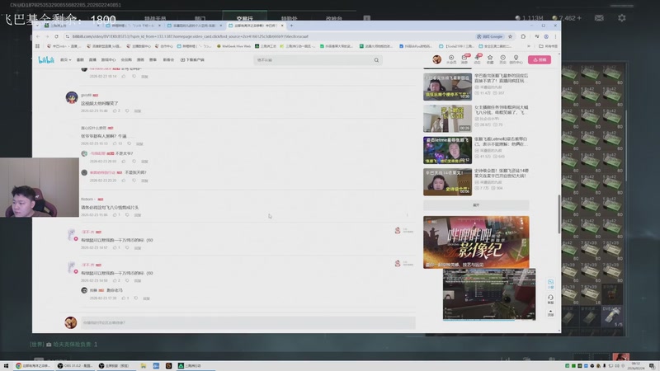The width and height of the screenshot is (660, 371).
Task: Reload the page with the refresh icon
Action: pyautogui.click(x=56, y=36)
